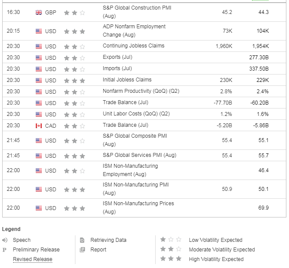Click US flag in ISM Non-Manufacturing Employment row
Screen dimensions: 289x268
click(39, 170)
